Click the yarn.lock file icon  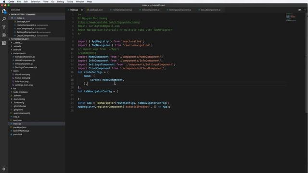point(11,135)
